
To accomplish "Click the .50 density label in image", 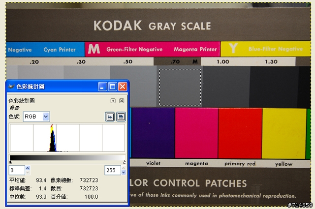I will [128, 61].
